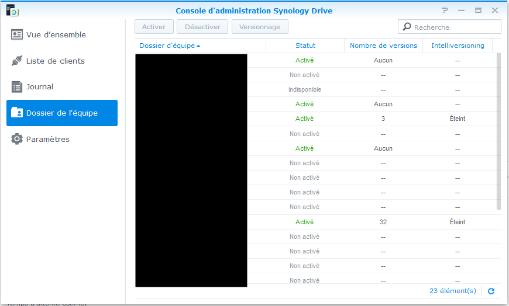Maximize the Synology Drive console window

click(x=478, y=11)
